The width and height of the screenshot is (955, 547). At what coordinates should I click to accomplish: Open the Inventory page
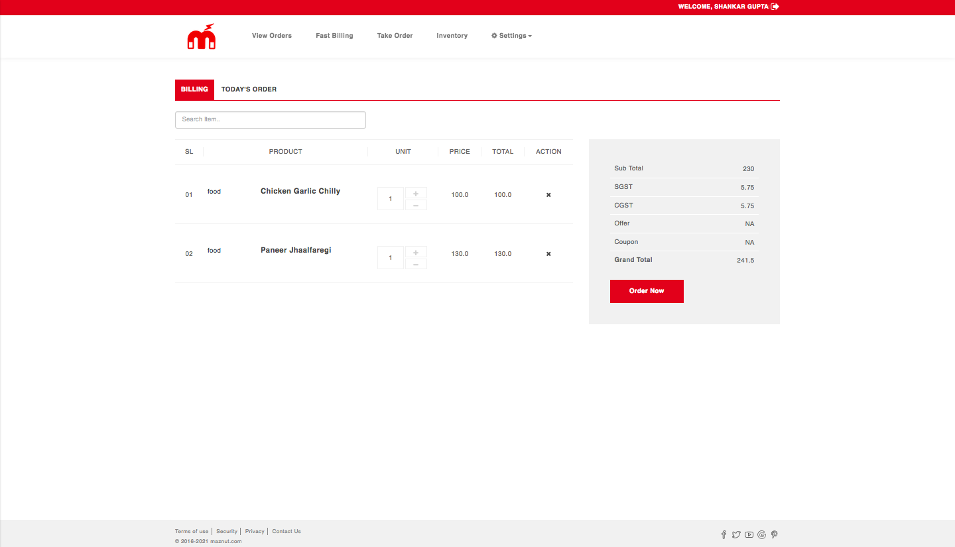pyautogui.click(x=452, y=36)
